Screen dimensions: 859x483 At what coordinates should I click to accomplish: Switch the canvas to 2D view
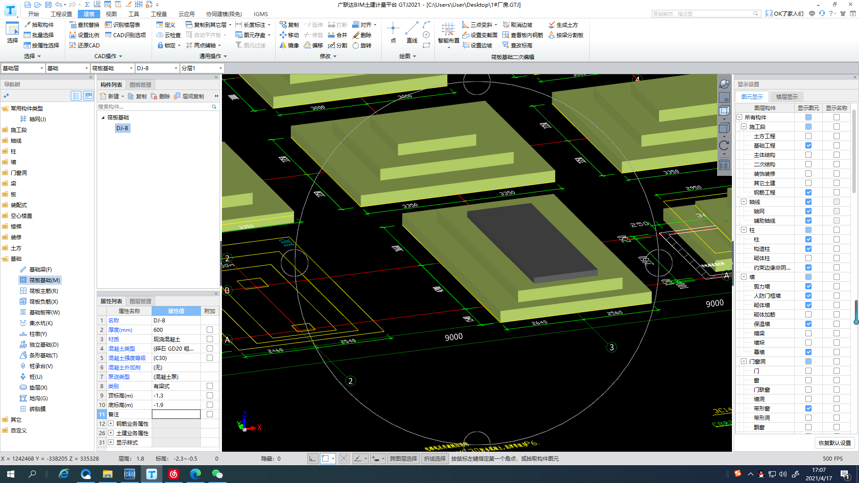point(724,97)
